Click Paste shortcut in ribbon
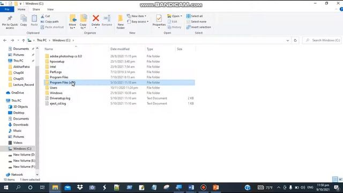Image resolution: width=343 pixels, height=193 pixels. pos(52,27)
